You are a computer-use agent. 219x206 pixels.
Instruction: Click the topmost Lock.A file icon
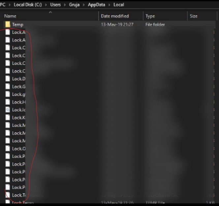(x=8, y=32)
